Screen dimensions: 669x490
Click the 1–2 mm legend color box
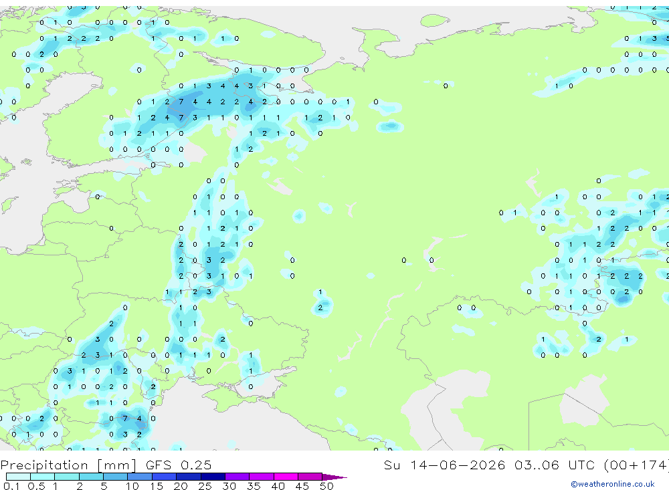tap(67, 477)
